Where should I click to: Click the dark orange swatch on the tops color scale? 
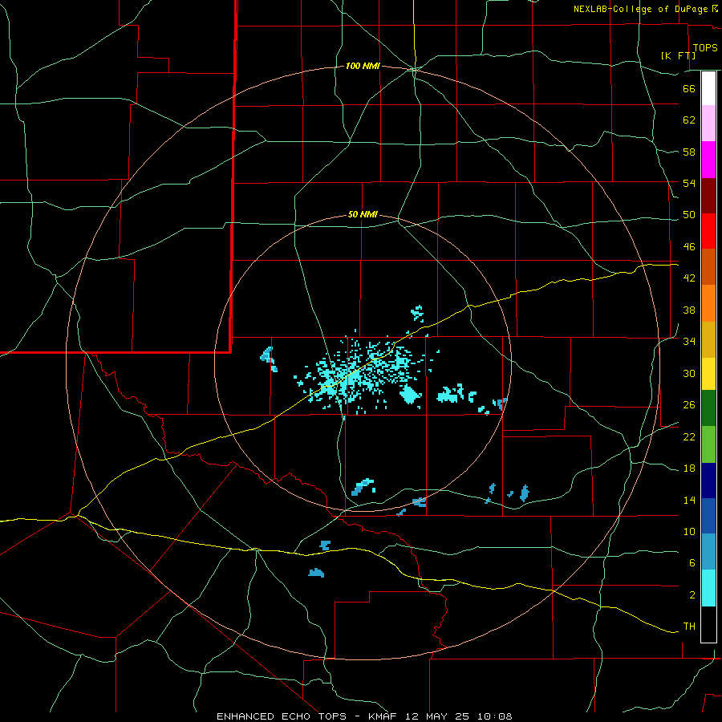click(708, 267)
